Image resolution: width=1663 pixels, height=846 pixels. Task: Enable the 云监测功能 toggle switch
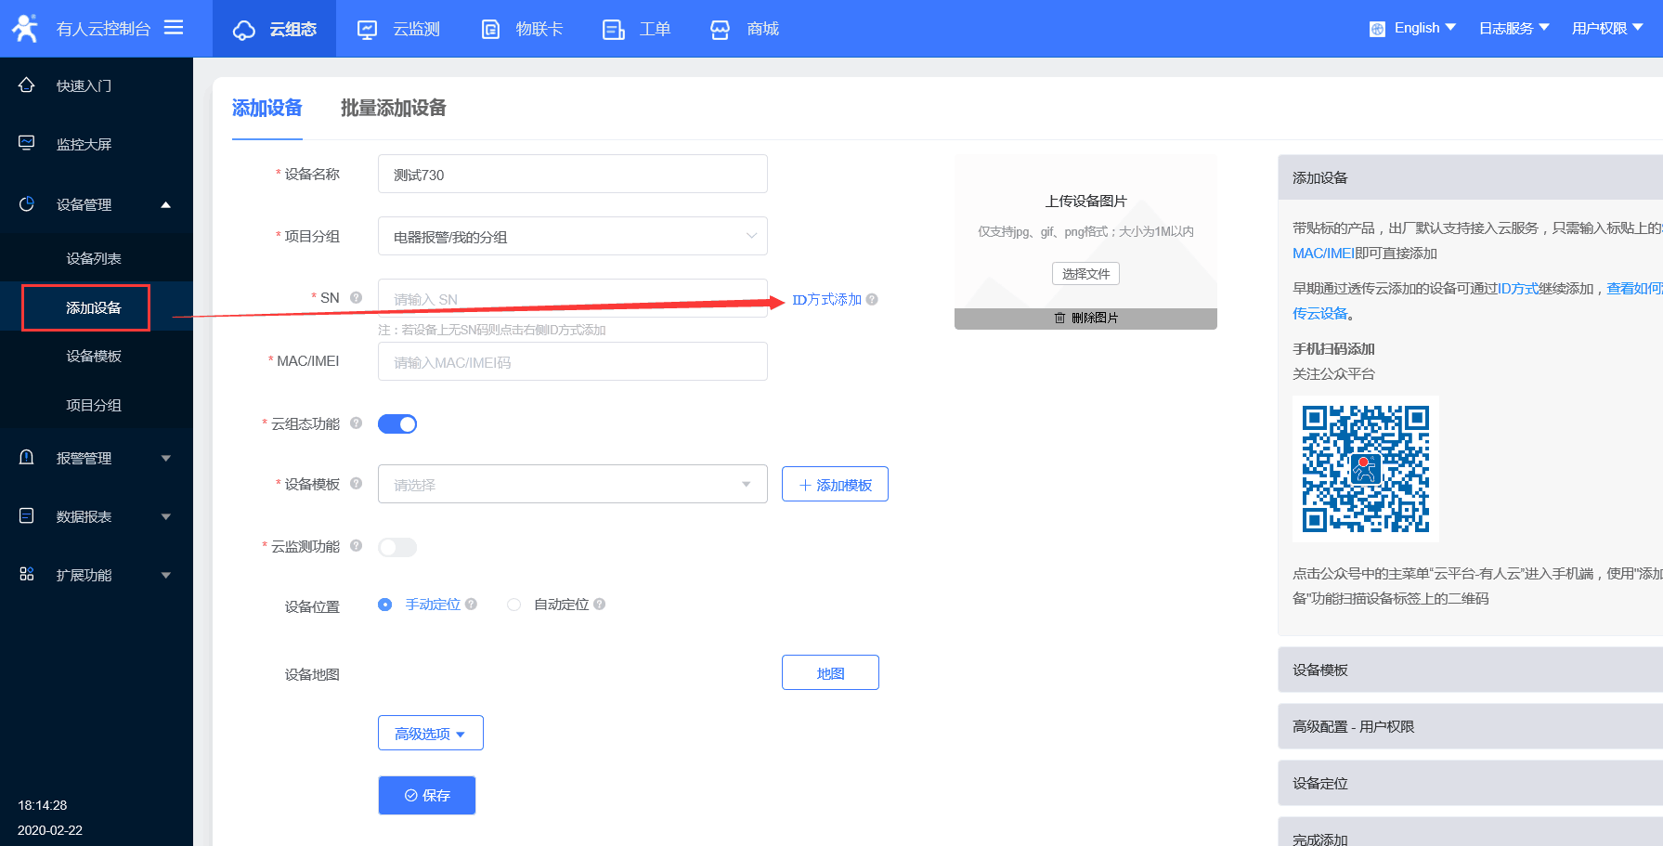[397, 547]
